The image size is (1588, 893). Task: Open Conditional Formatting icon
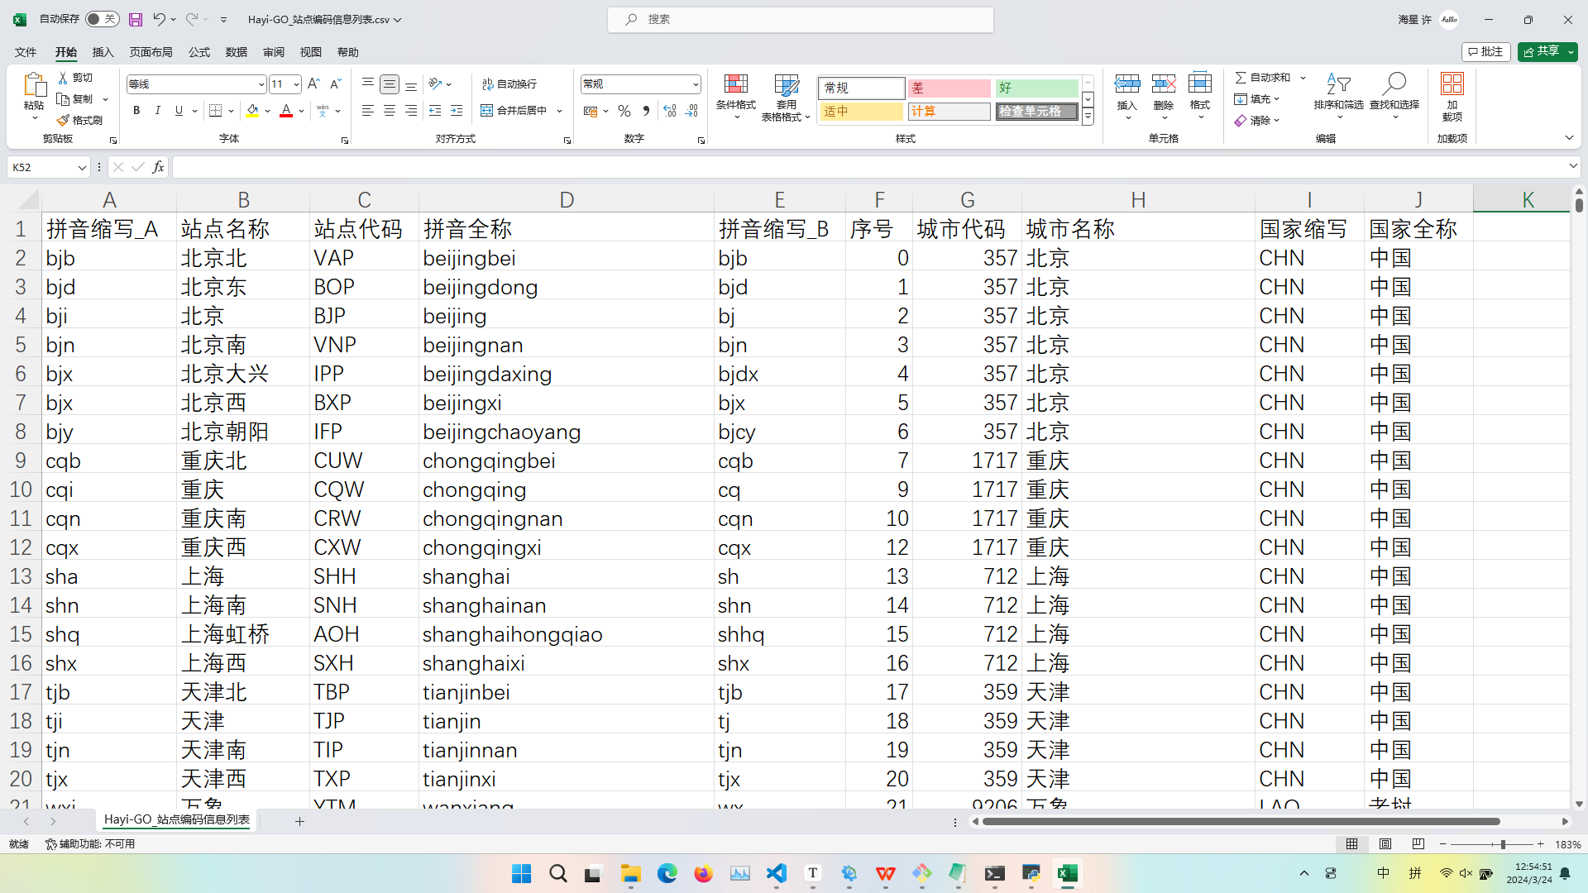click(735, 84)
